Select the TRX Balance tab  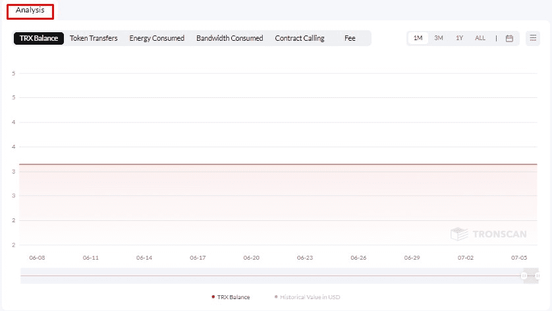click(x=39, y=38)
